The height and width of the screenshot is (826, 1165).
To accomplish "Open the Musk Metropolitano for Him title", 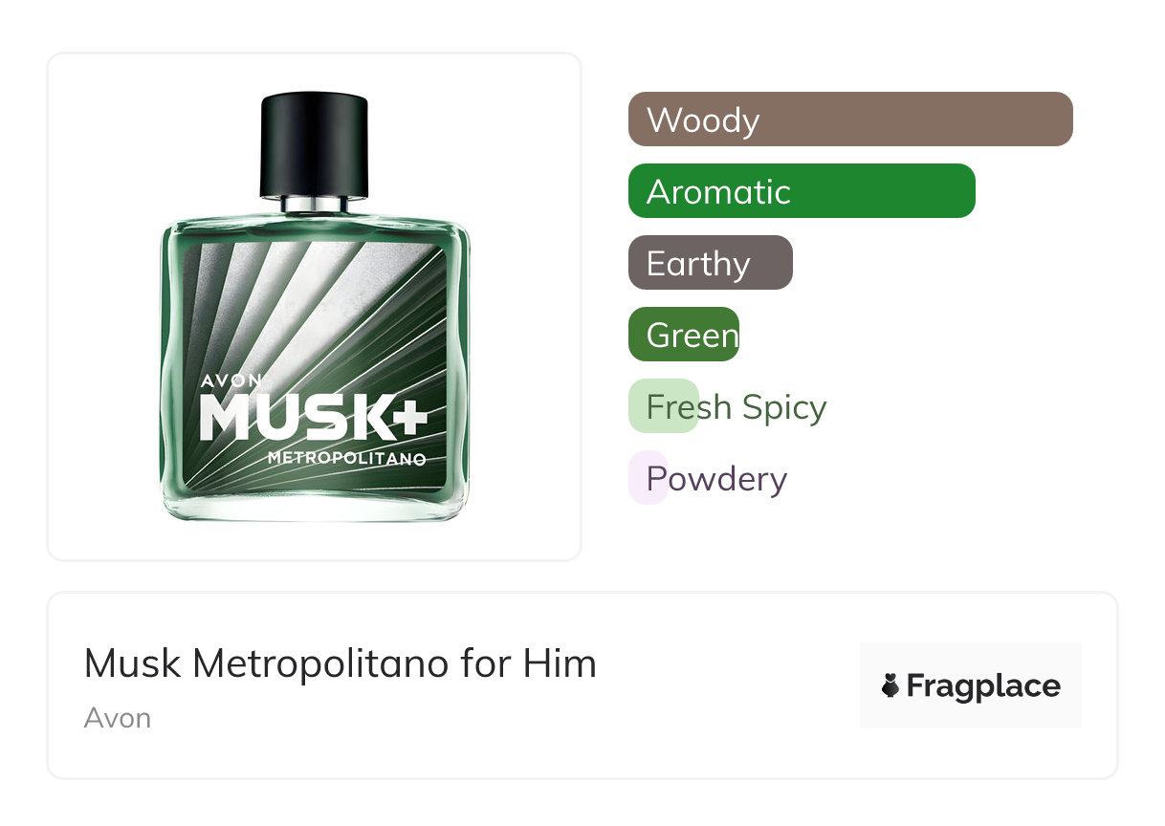I will tap(340, 663).
